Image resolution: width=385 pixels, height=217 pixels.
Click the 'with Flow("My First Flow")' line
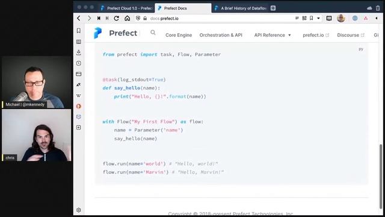(x=153, y=122)
